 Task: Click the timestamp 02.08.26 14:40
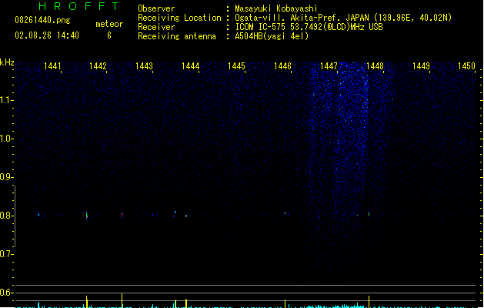point(47,35)
